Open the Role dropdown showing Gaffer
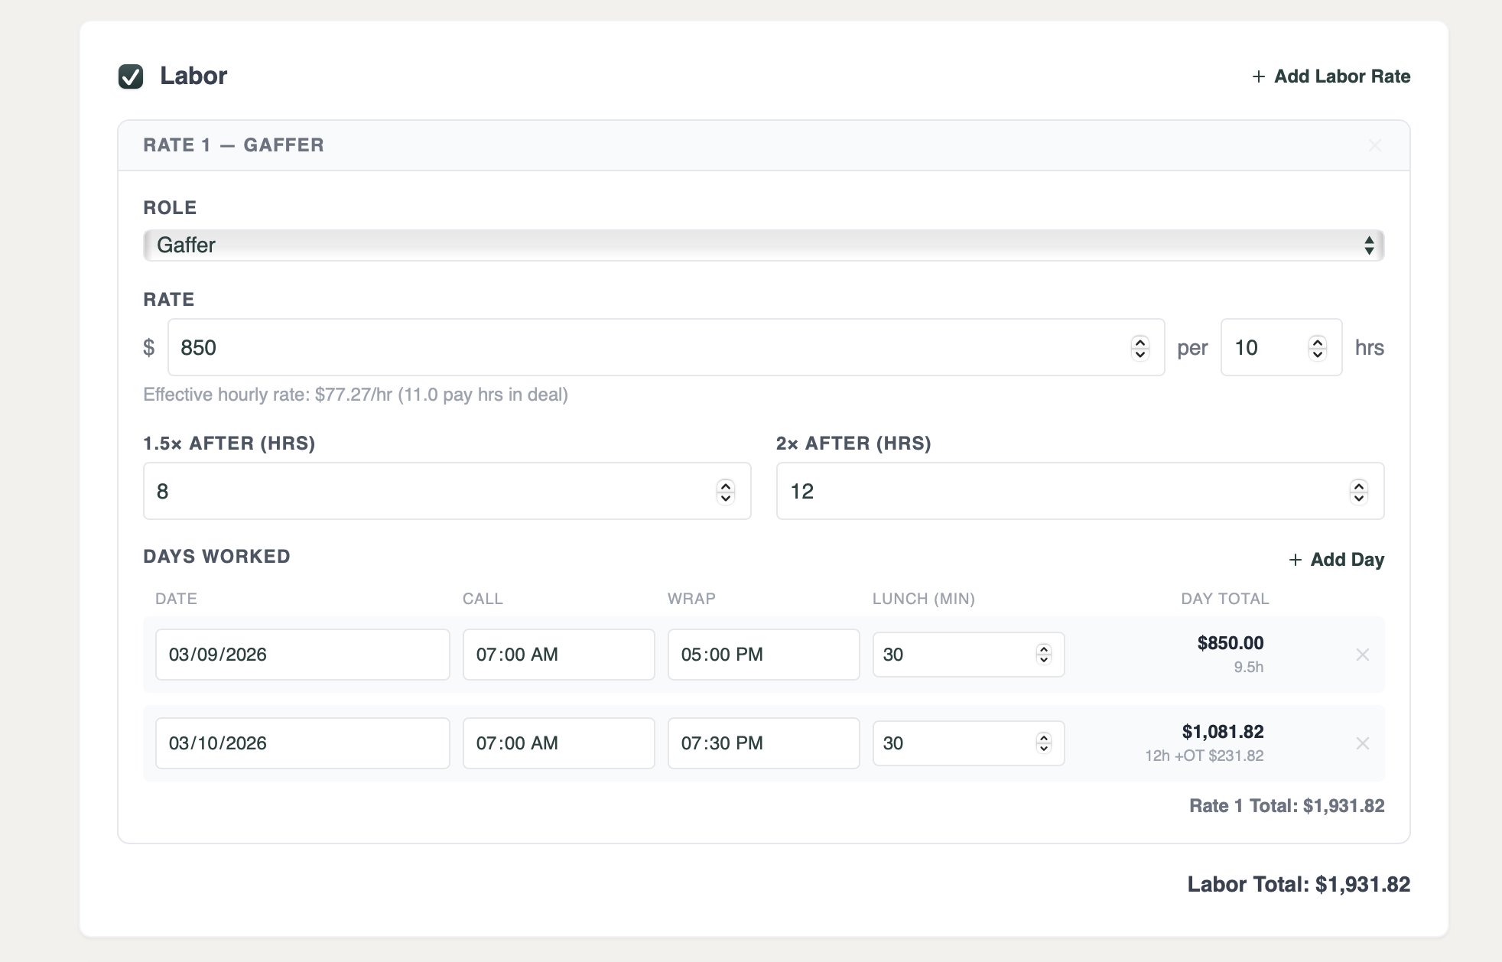The height and width of the screenshot is (962, 1502). [x=762, y=245]
